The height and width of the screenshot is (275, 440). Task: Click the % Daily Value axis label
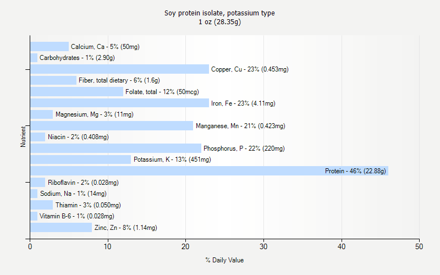coord(224,260)
